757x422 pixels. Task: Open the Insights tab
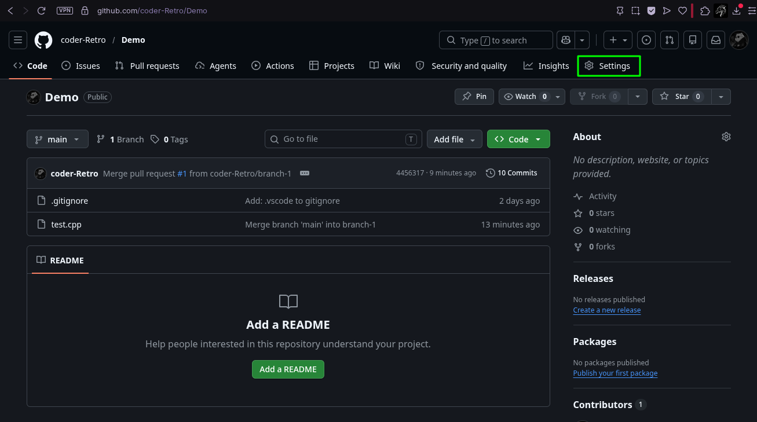(546, 66)
